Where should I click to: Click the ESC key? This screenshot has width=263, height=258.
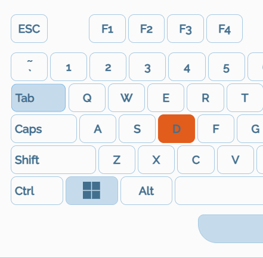tap(29, 29)
